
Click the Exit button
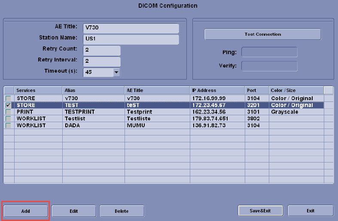pos(311,211)
